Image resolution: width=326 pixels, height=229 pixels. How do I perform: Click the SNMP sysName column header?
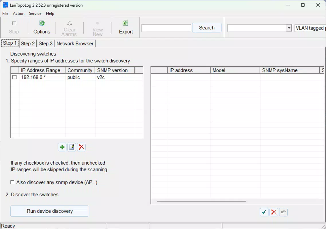coord(290,70)
